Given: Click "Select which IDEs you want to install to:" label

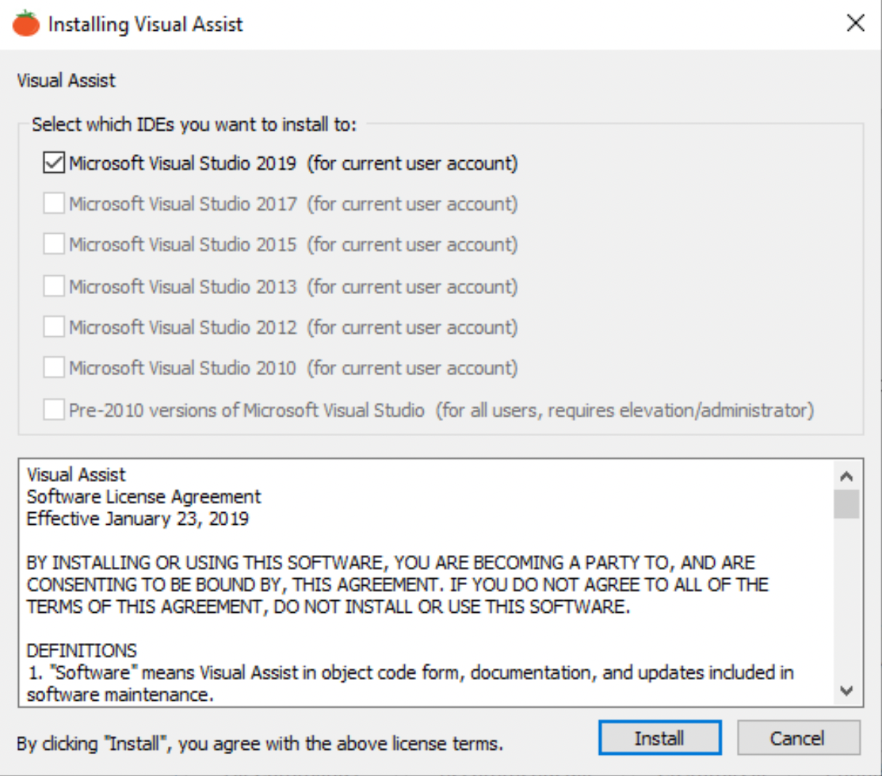Looking at the screenshot, I should [x=194, y=124].
